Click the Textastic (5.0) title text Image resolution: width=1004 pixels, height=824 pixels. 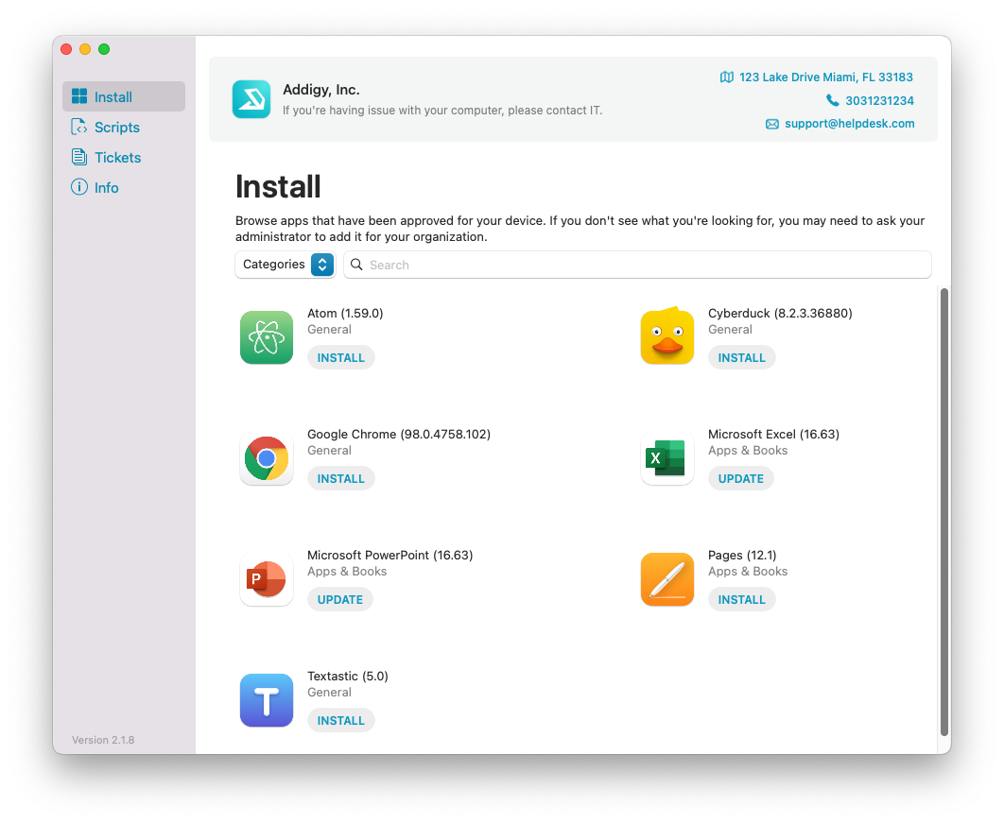(348, 676)
